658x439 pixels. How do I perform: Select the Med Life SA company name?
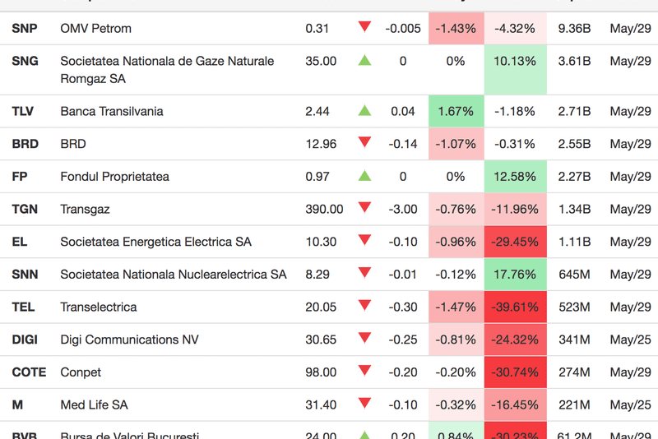[94, 404]
